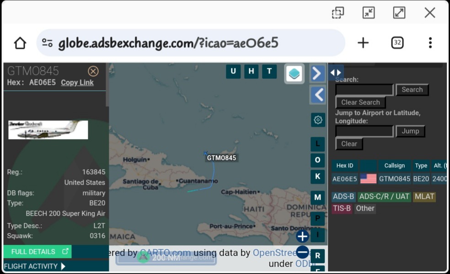The width and height of the screenshot is (450, 274).
Task: Click the Search button
Action: 412,90
